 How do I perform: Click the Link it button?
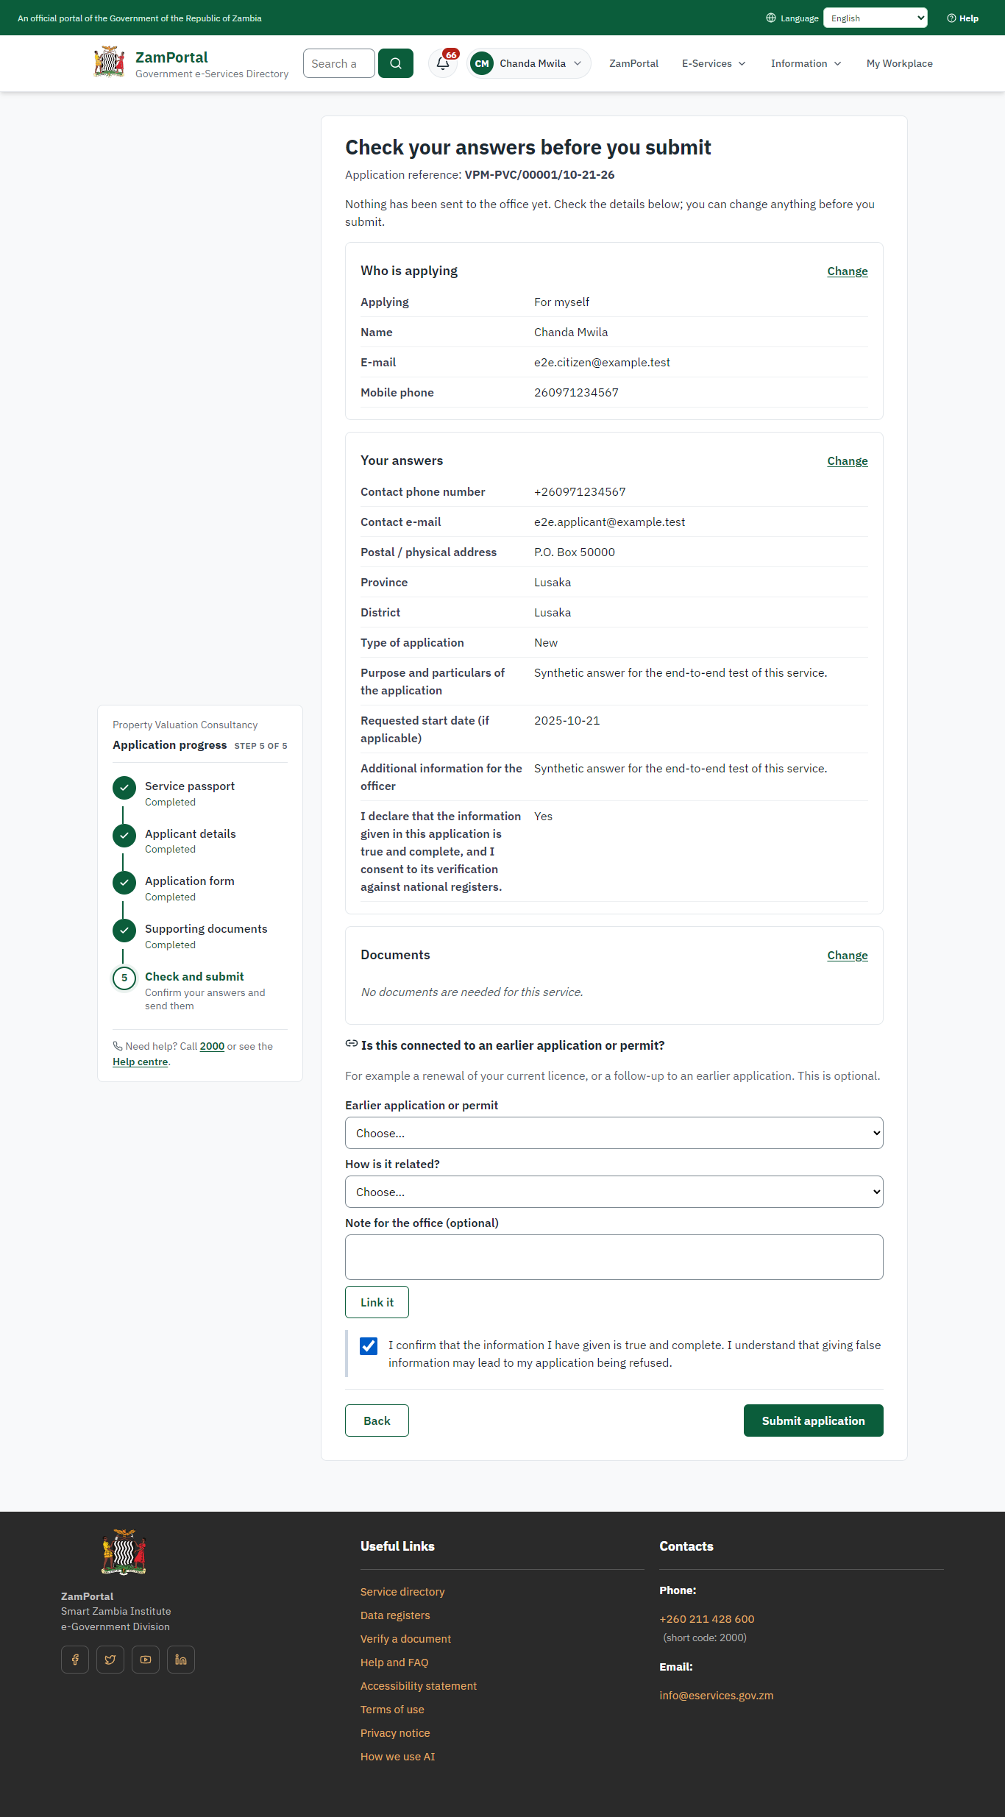pyautogui.click(x=377, y=1302)
